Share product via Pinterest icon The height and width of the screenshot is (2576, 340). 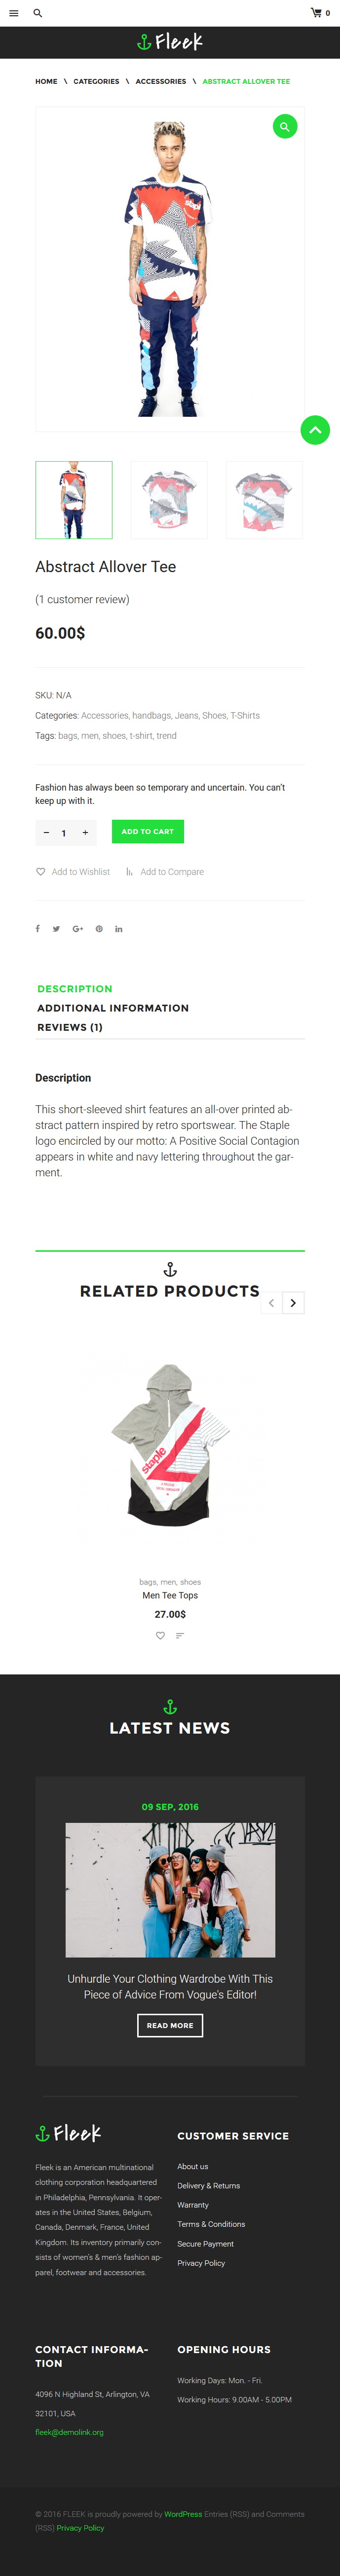coord(99,929)
